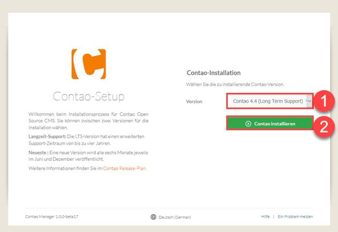Click the Contao-Installation heading
This screenshot has width=338, height=232.
click(x=214, y=73)
